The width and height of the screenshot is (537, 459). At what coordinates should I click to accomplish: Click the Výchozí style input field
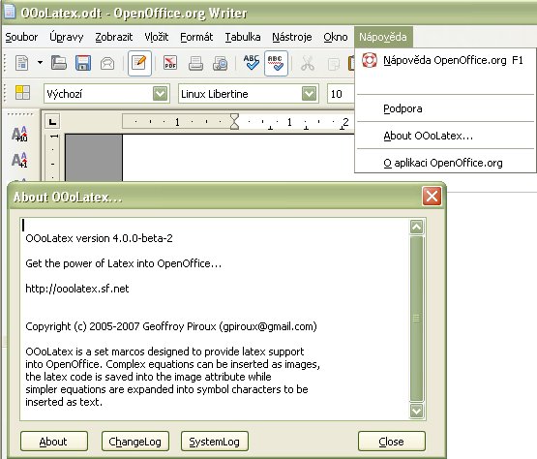tap(99, 94)
